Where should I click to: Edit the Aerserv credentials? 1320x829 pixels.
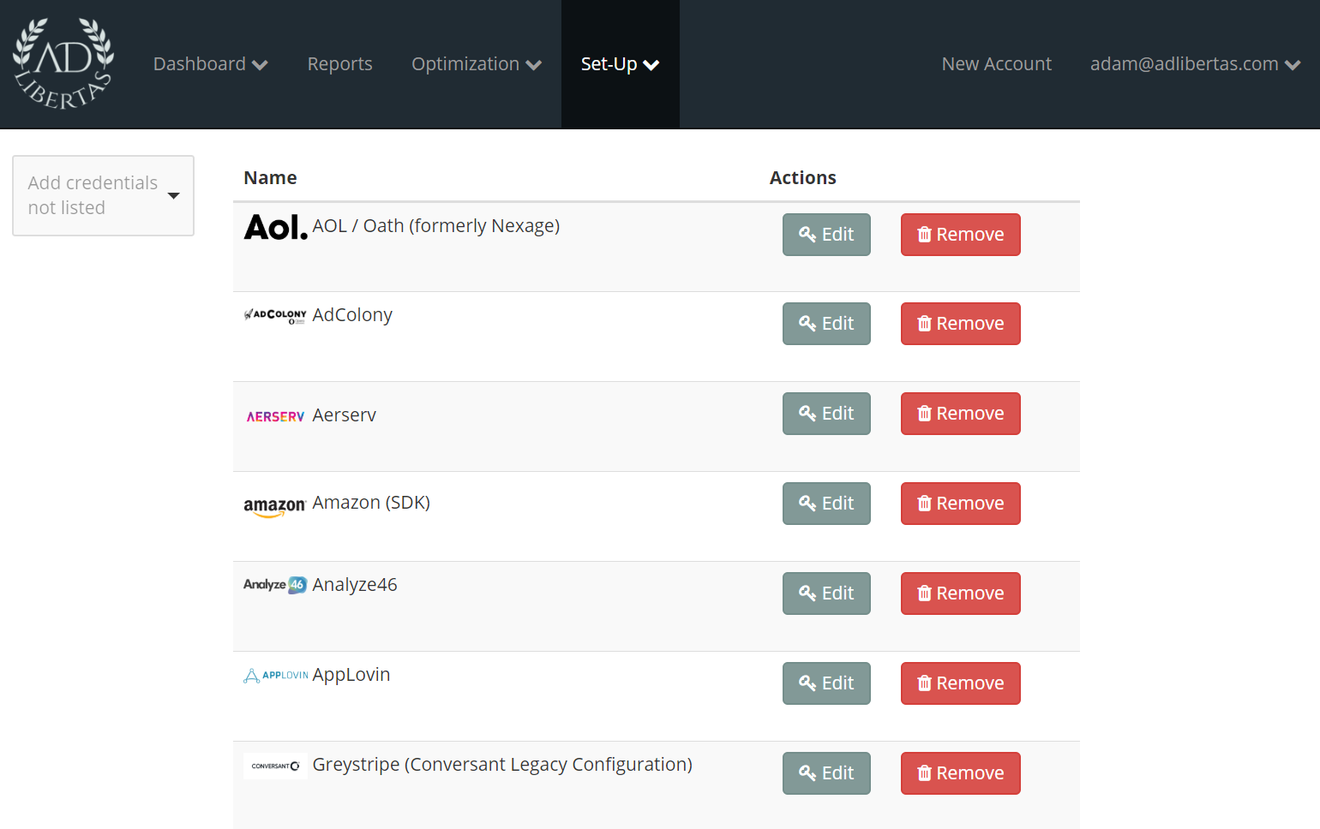point(826,414)
